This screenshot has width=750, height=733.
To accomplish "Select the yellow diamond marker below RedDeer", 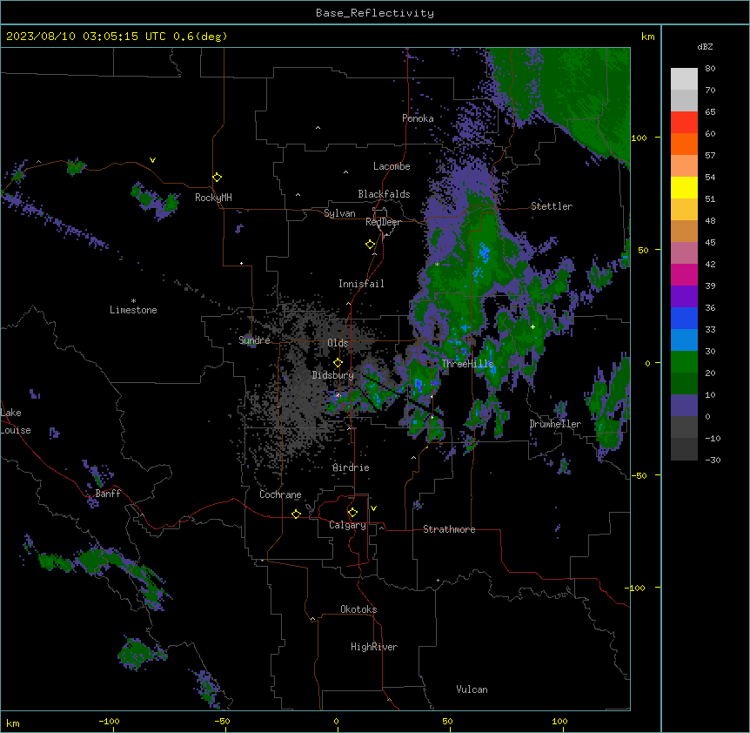I will (x=371, y=245).
